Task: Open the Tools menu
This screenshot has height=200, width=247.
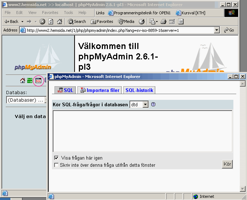Action: 68,13
